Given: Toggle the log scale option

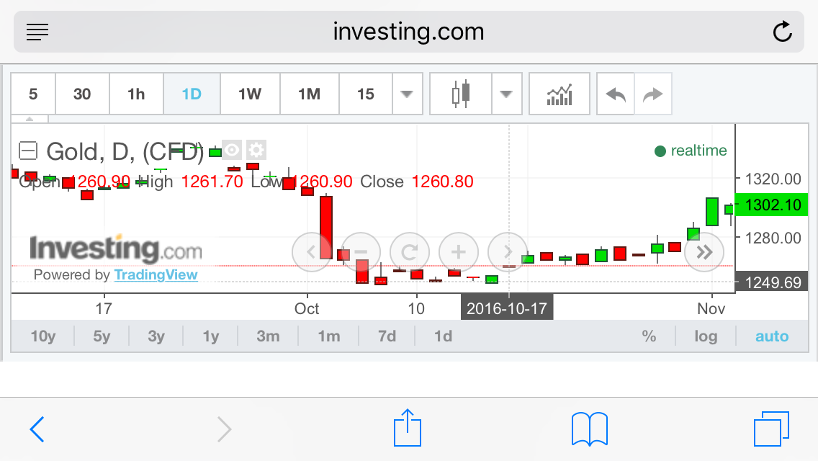Looking at the screenshot, I should tap(706, 336).
